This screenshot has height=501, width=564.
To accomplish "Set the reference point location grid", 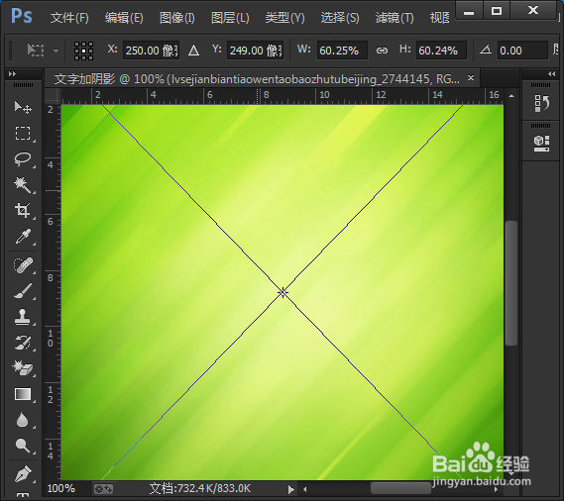I will click(x=83, y=50).
